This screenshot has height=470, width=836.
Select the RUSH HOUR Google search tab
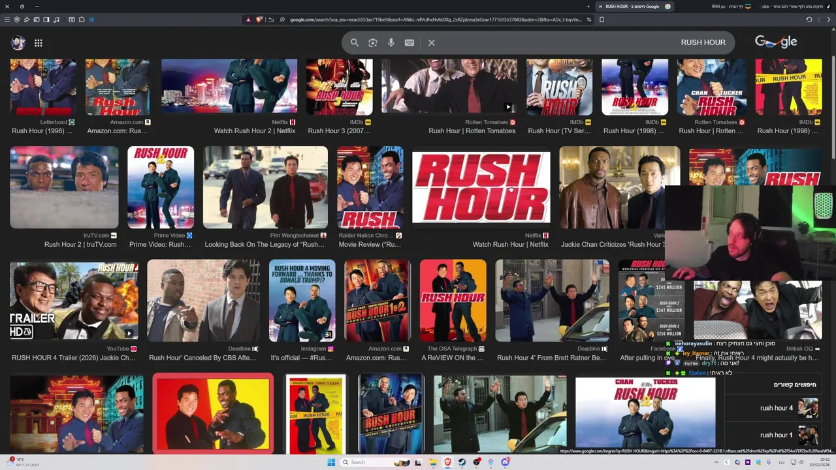click(x=635, y=7)
